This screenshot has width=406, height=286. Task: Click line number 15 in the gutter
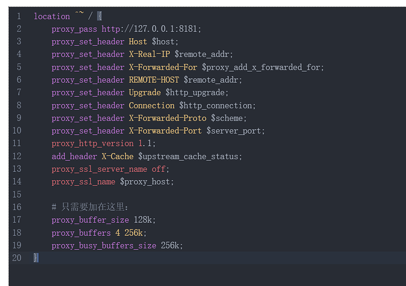point(17,195)
